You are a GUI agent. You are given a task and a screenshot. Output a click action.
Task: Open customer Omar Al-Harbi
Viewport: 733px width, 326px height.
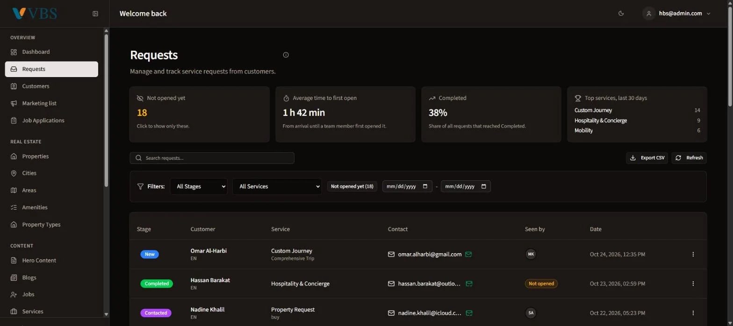click(x=208, y=251)
